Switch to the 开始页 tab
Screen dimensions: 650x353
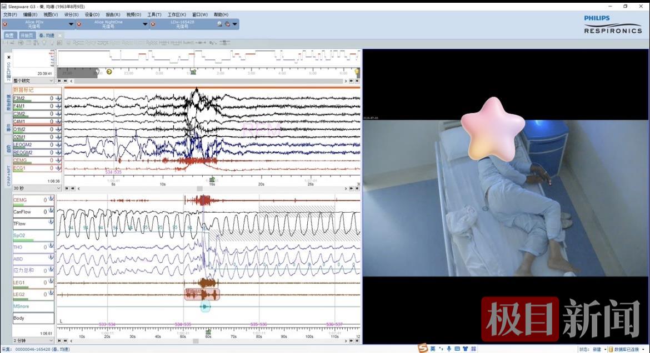coord(27,35)
